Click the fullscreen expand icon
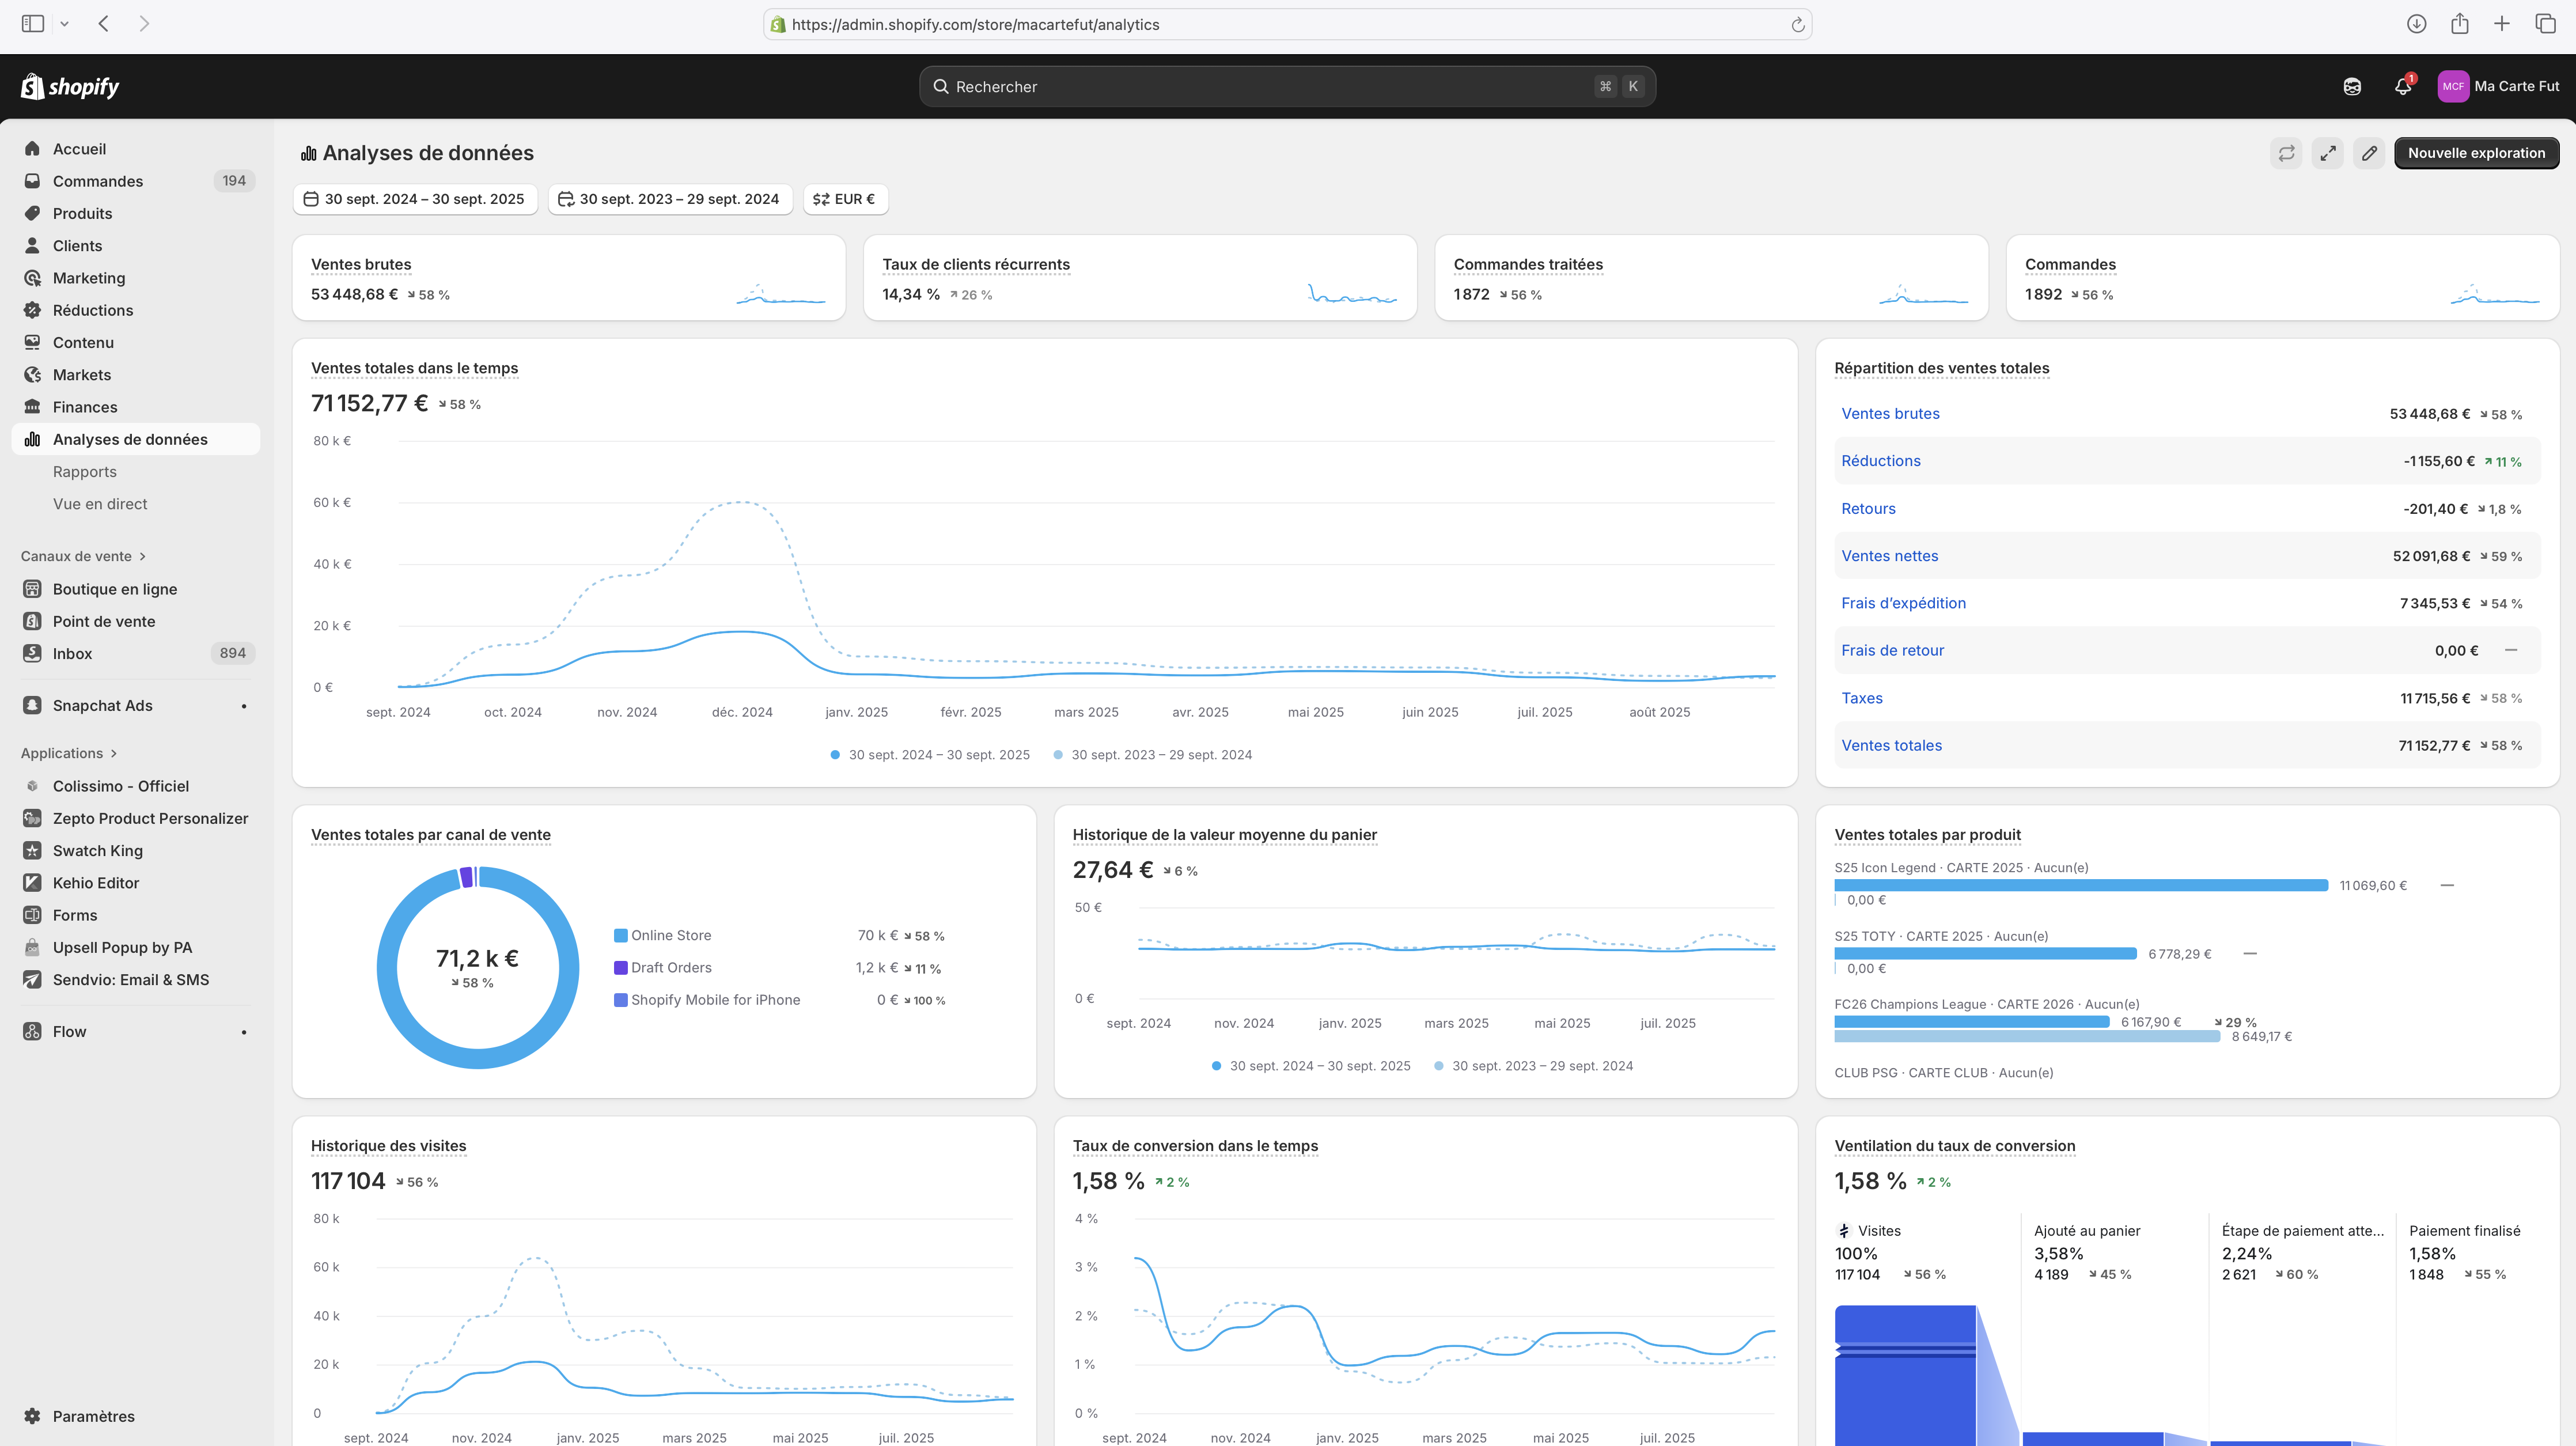This screenshot has width=2576, height=1446. click(2328, 153)
